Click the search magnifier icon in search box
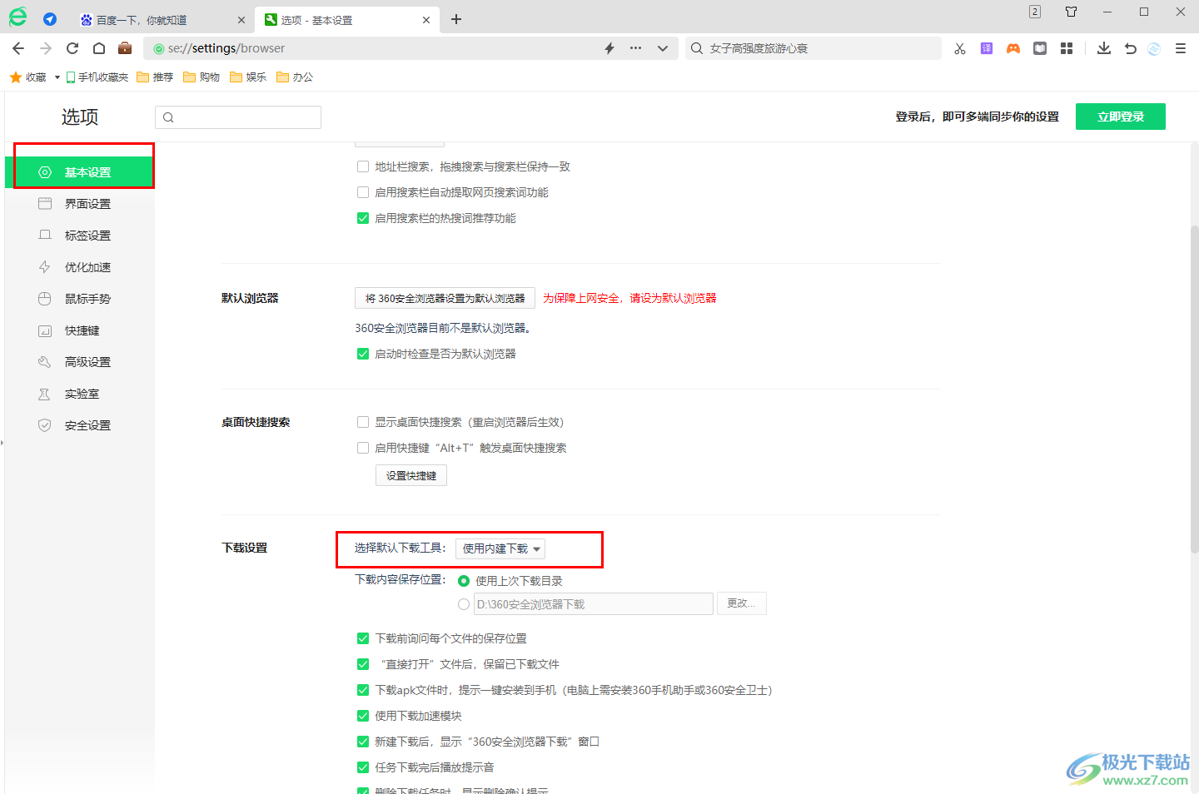The height and width of the screenshot is (794, 1199). pos(697,48)
